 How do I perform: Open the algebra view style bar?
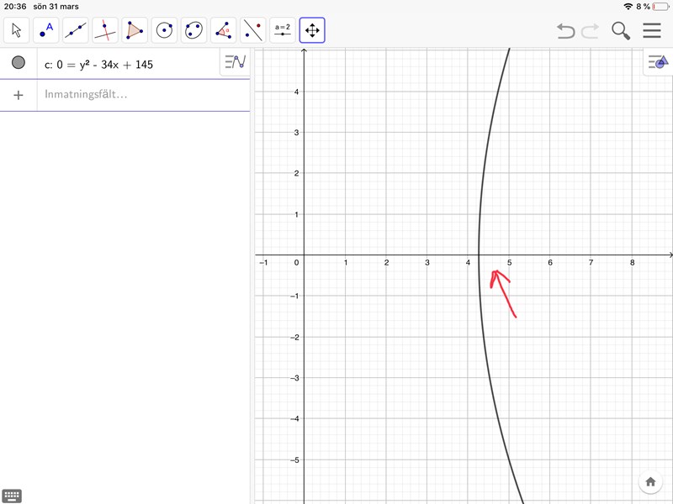click(235, 62)
